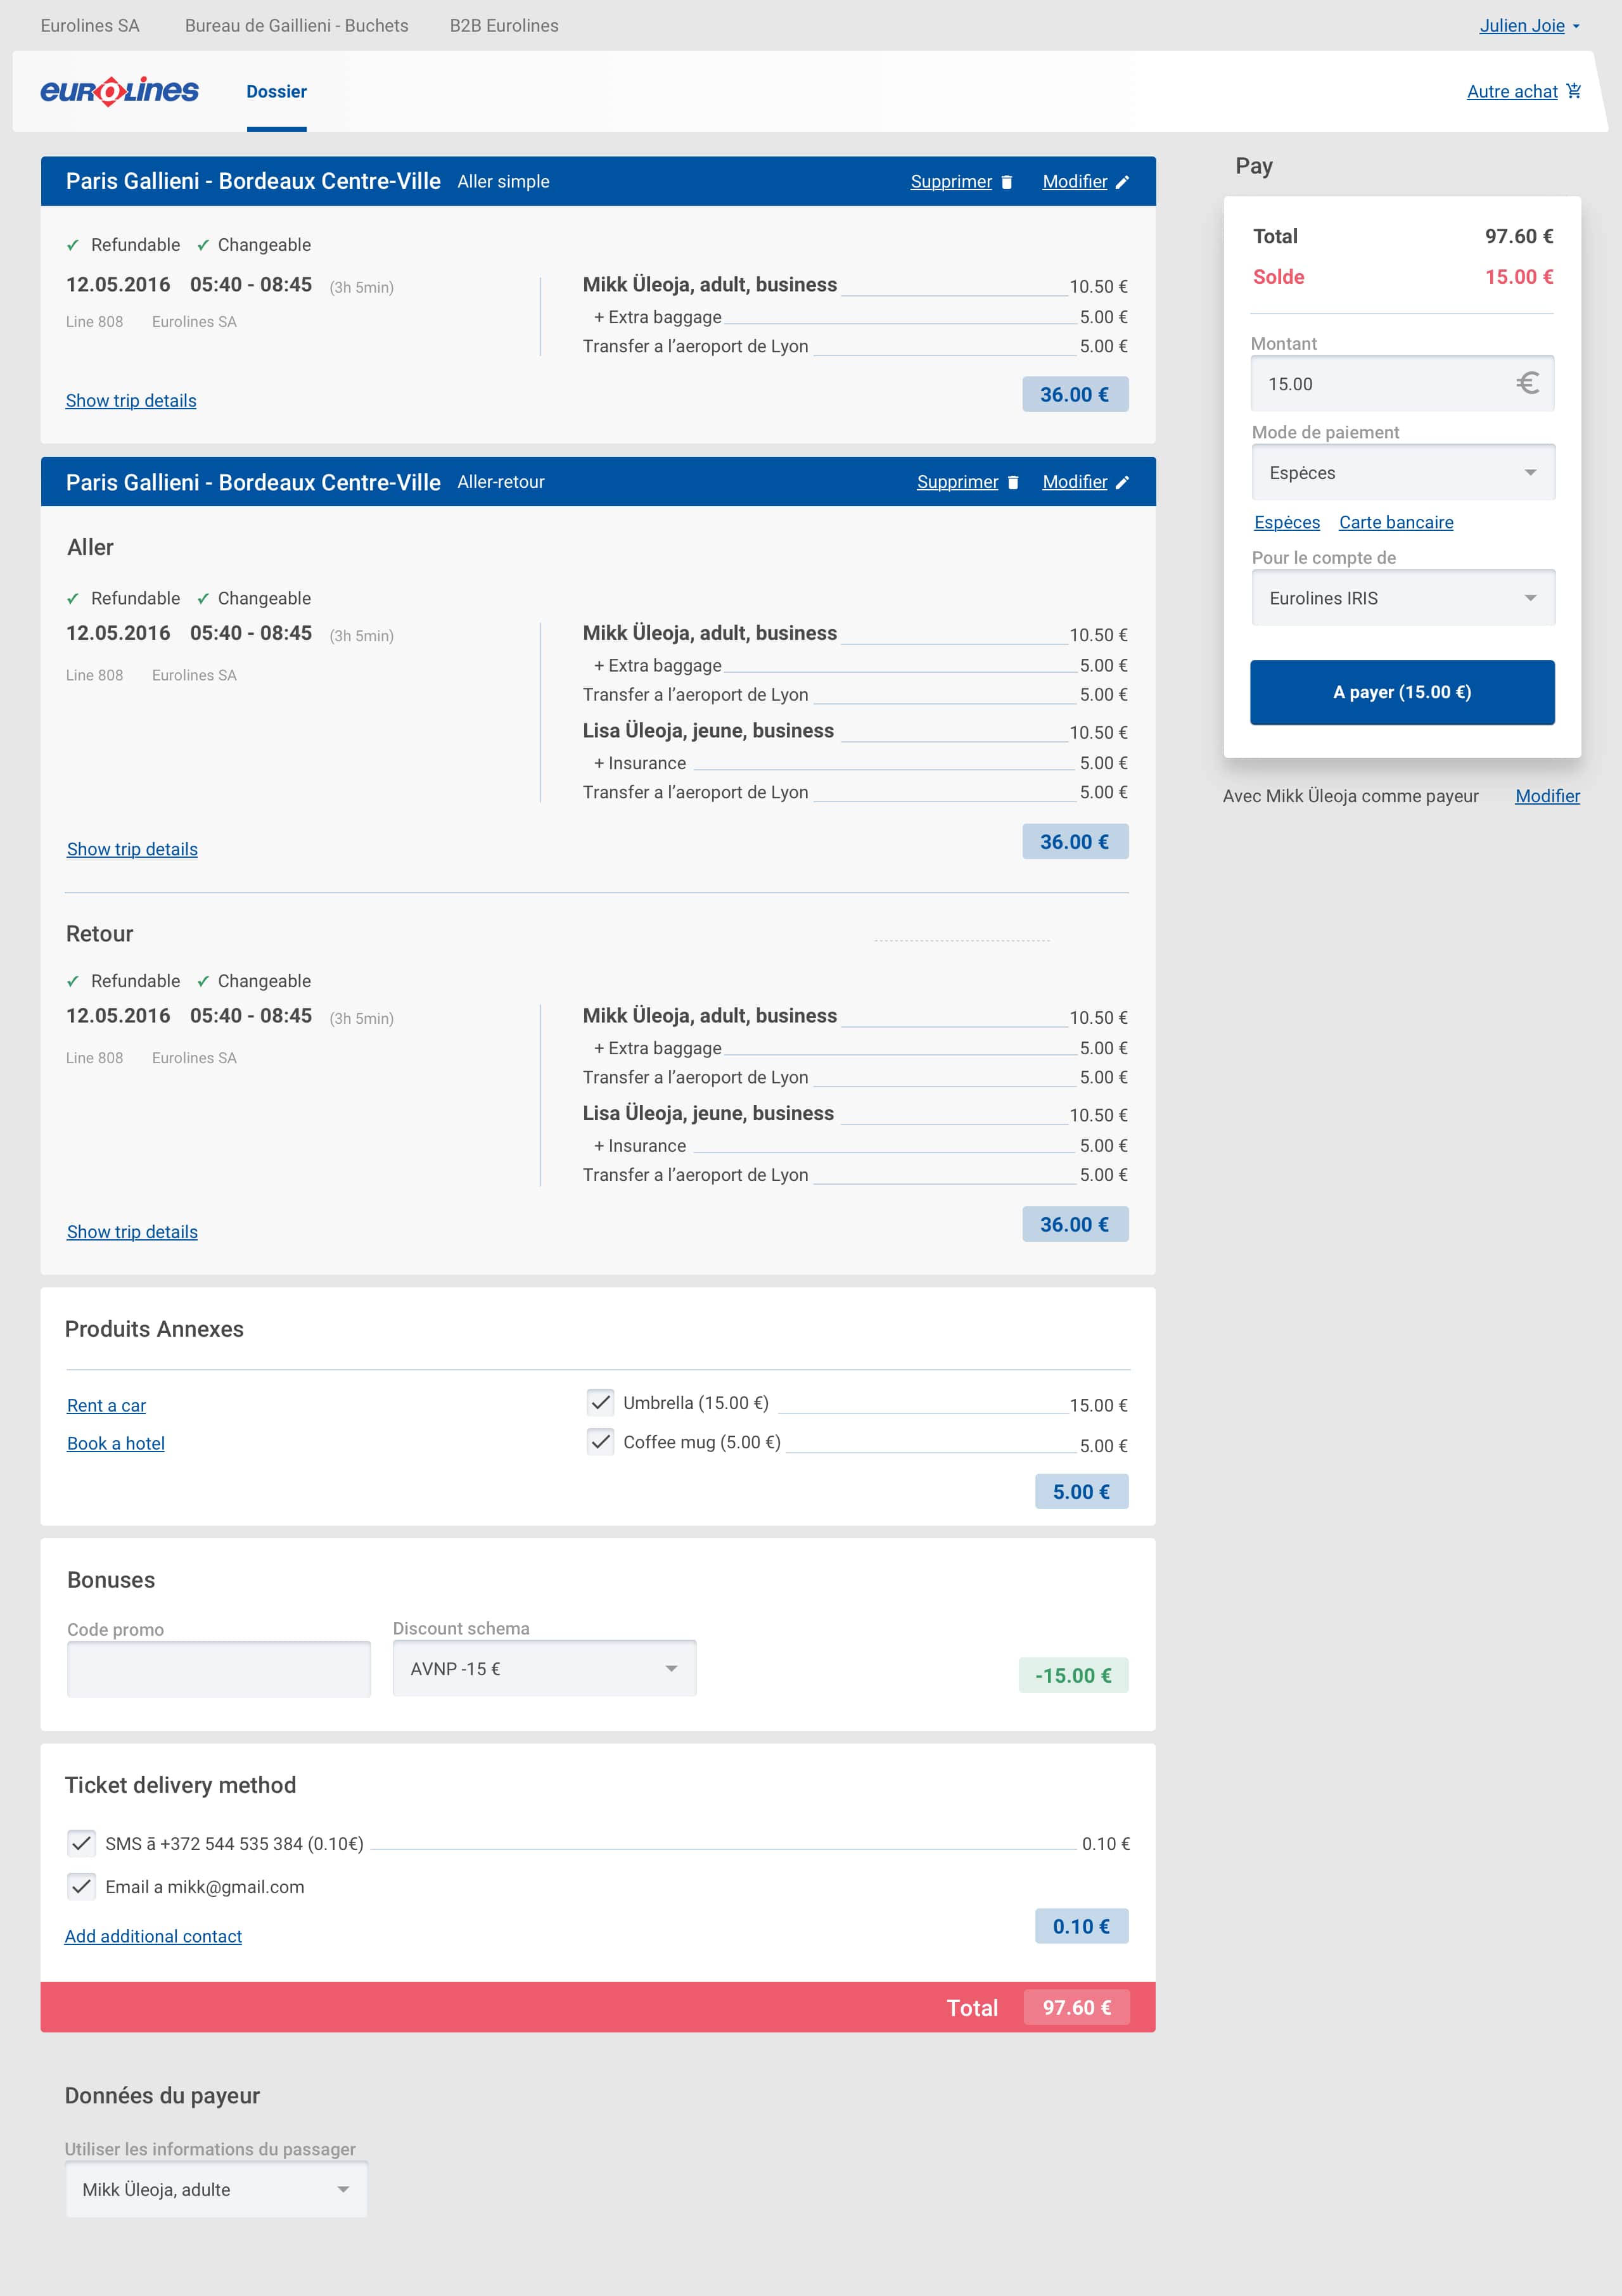Click the -15.00 € bonus amount
1622x2296 pixels.
point(1073,1675)
